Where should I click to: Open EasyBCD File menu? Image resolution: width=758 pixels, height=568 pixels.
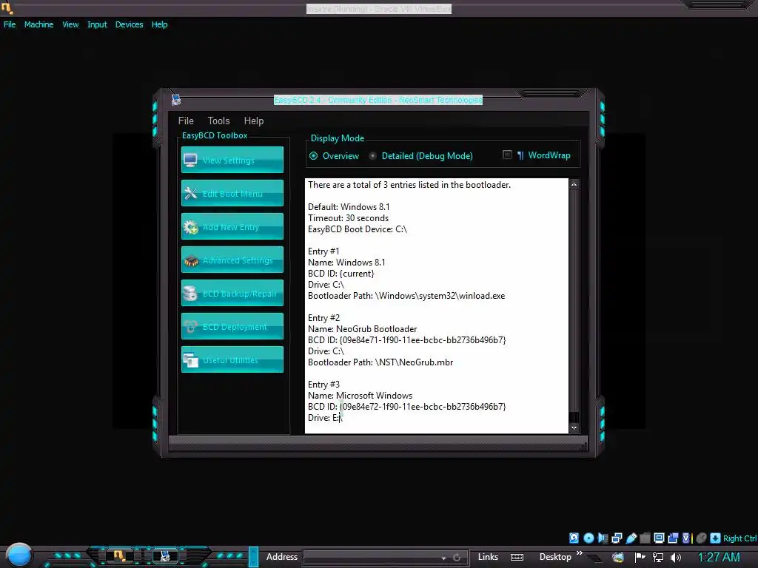click(x=186, y=121)
